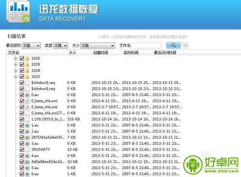This screenshot has width=241, height=177.
Task: Uncheck the 1029 folder checkbox
Action: tap(22, 65)
